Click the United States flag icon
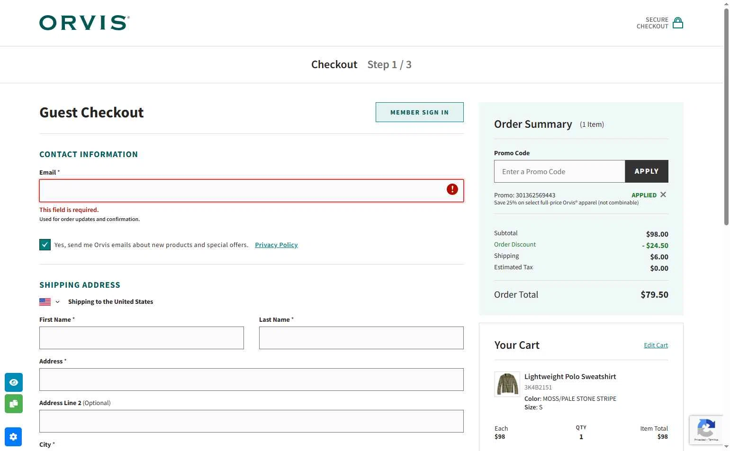 pyautogui.click(x=45, y=301)
